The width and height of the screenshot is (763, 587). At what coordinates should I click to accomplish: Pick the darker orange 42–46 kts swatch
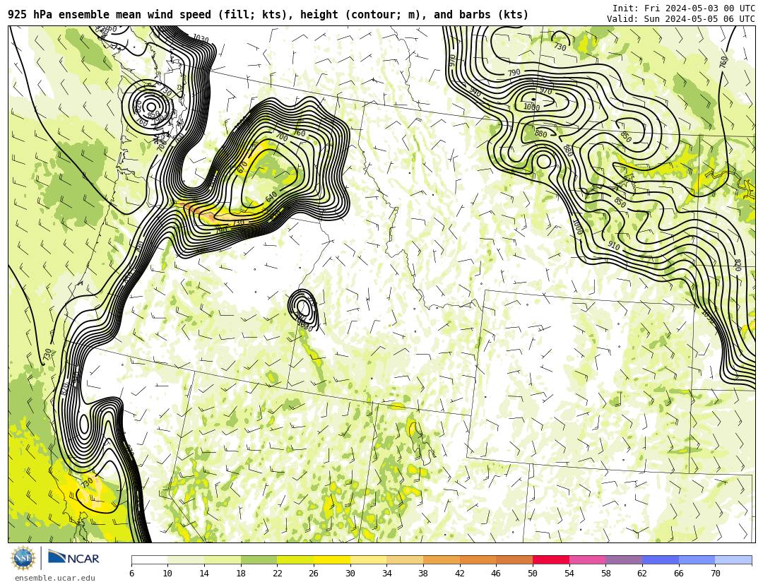pos(478,559)
